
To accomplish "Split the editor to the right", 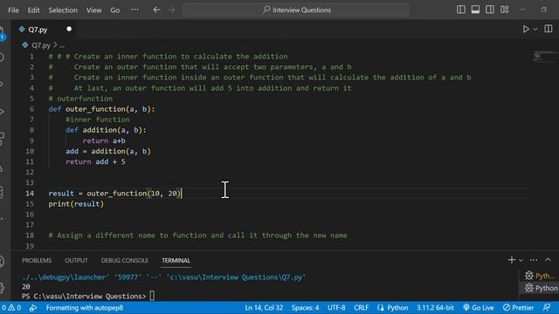I will (x=548, y=29).
